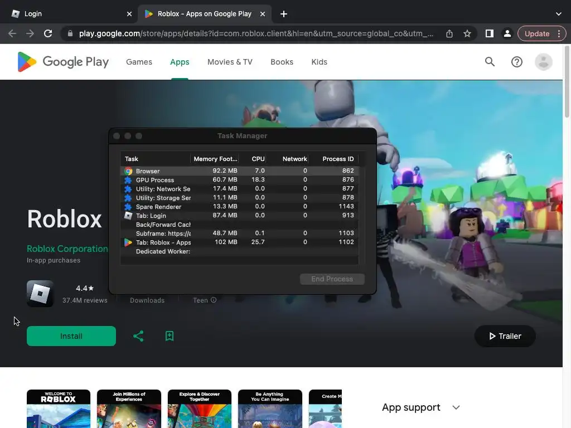Click the Chrome Update button

tap(537, 33)
